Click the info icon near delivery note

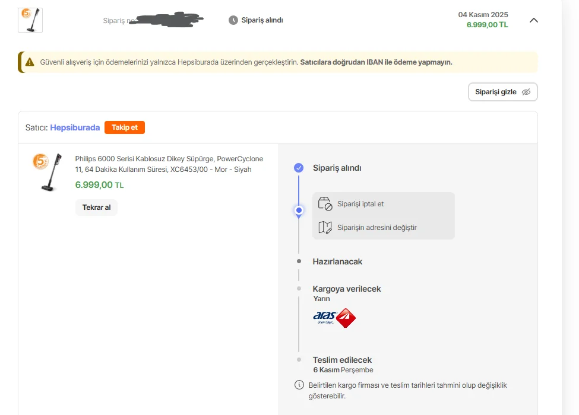pos(299,385)
